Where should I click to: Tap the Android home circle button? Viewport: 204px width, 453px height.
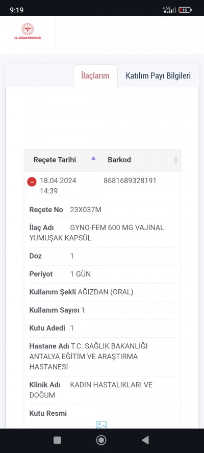101,440
